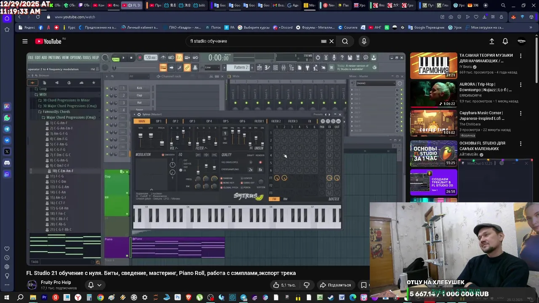The height and width of the screenshot is (303, 539).
Task: Click the 120 tempo field in FL Studio
Action: click(x=150, y=58)
